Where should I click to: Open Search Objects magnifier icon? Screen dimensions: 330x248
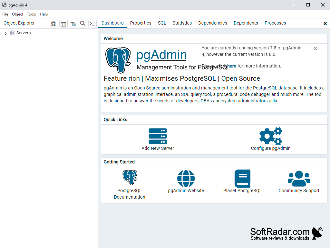click(83, 24)
